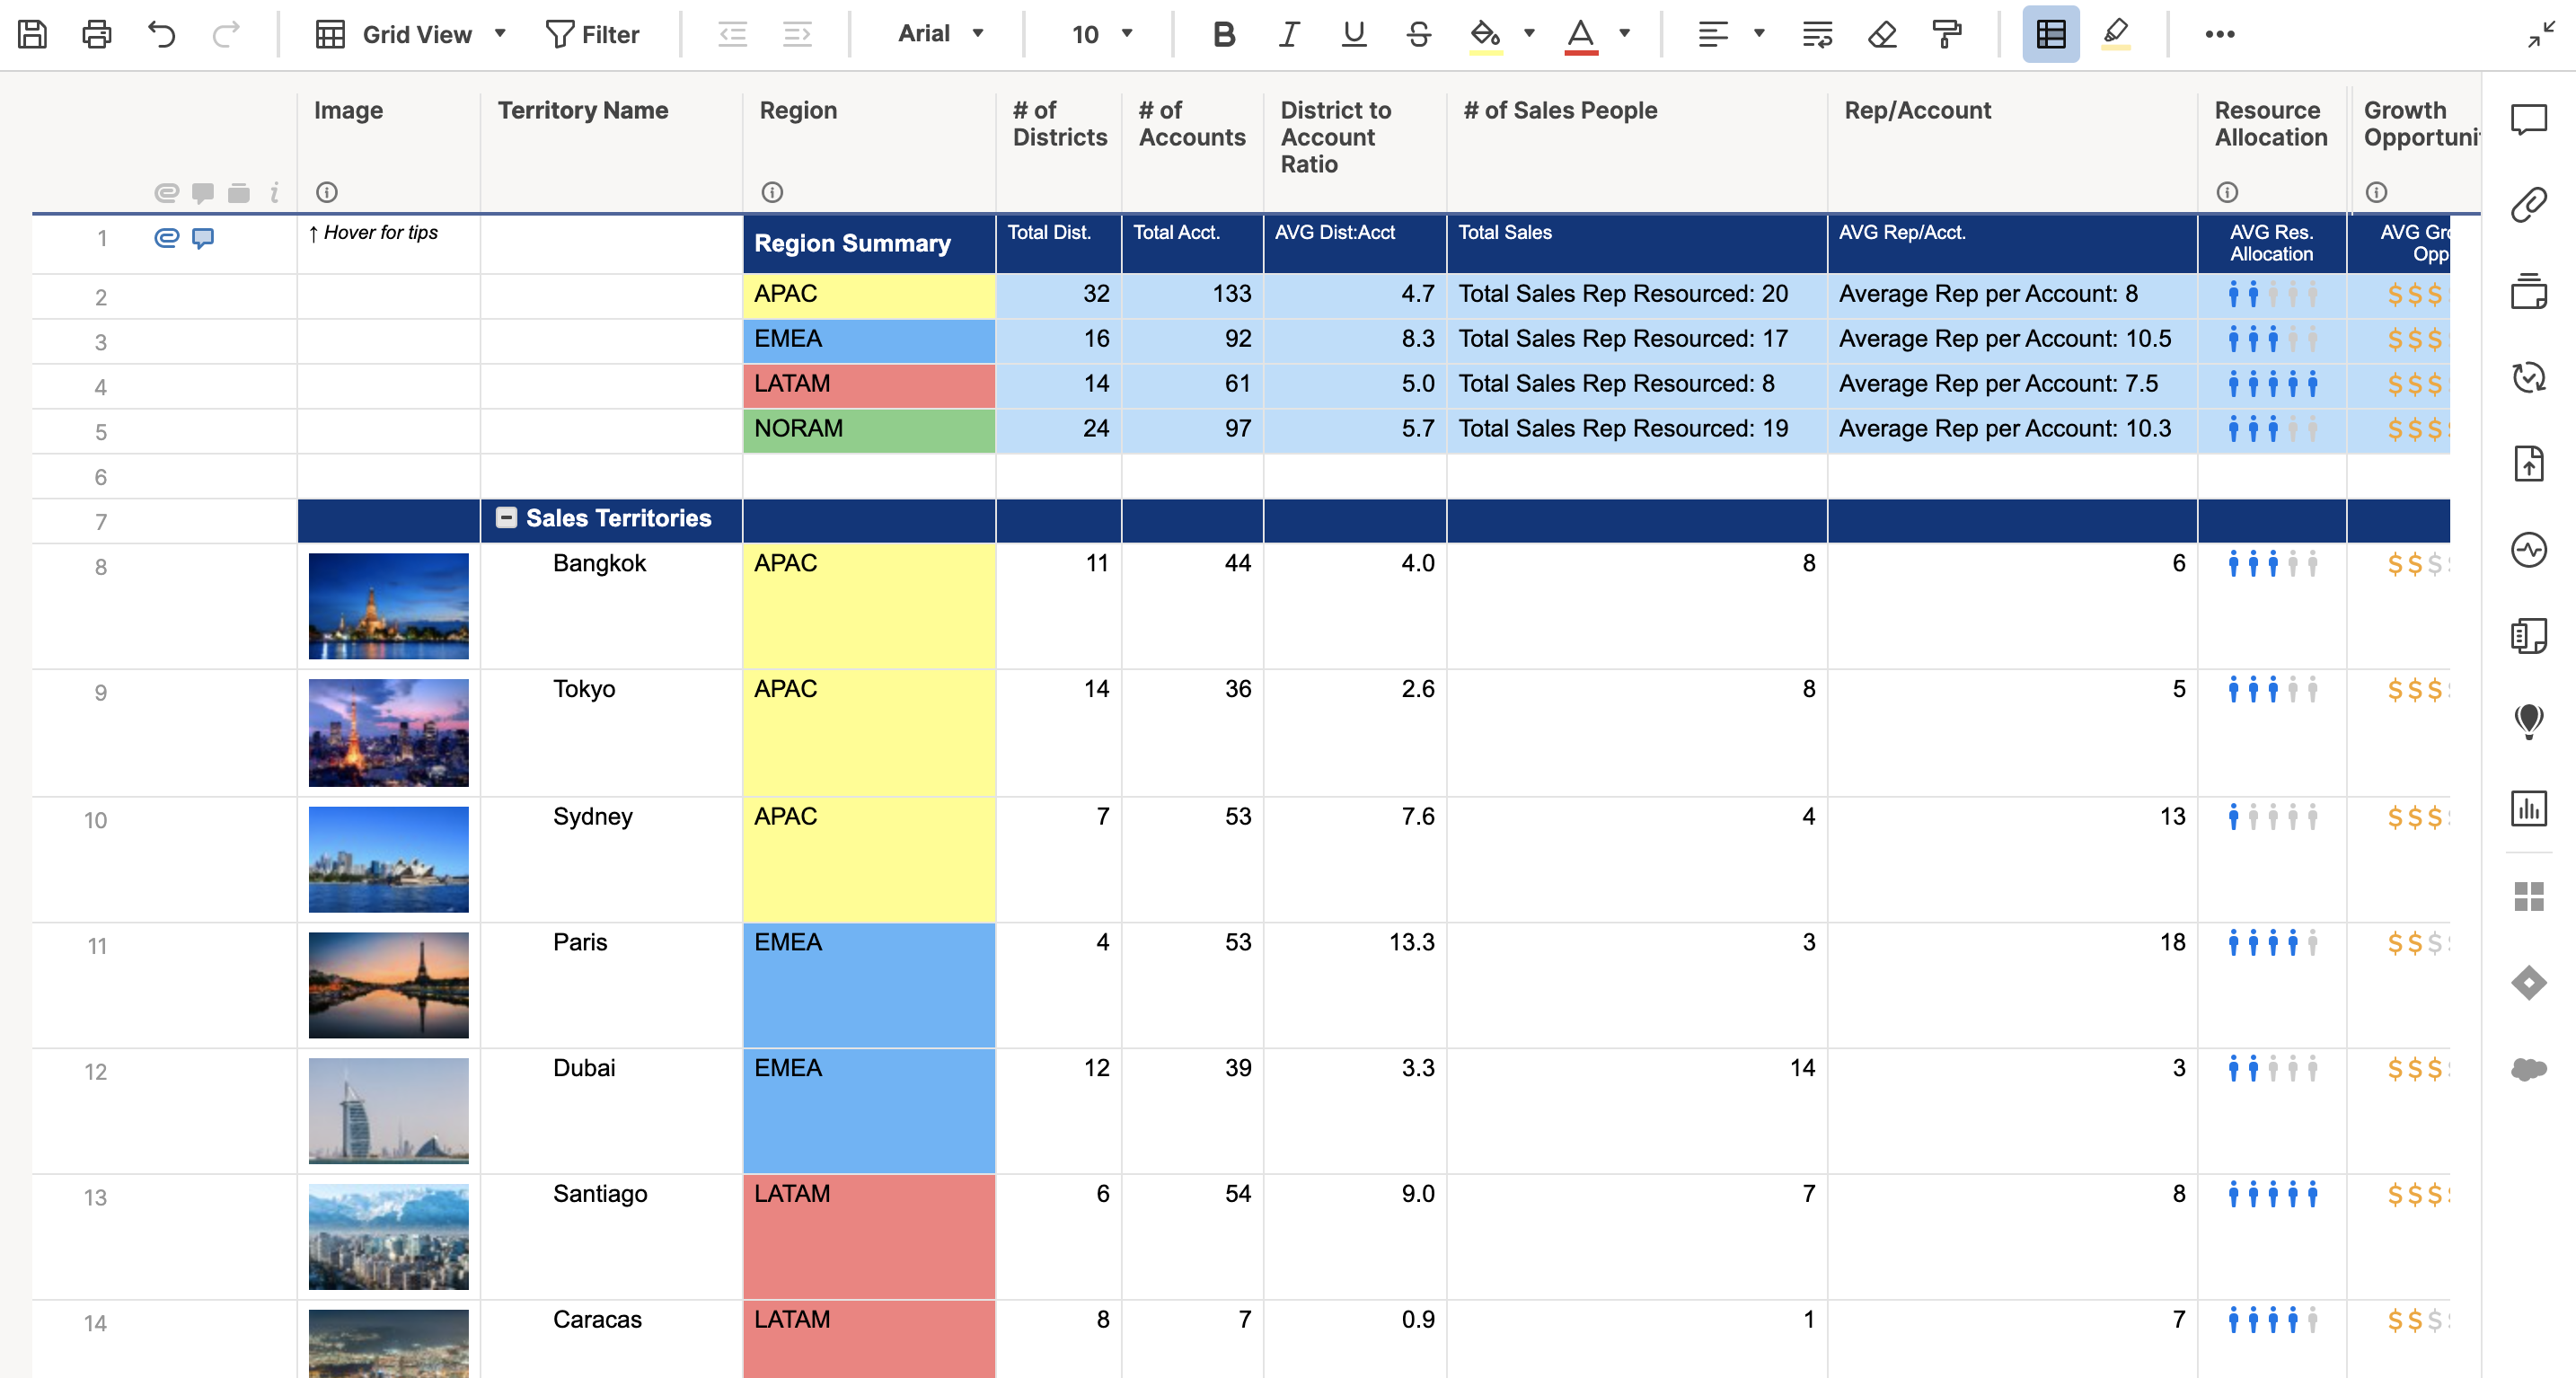Click the Strikethrough formatting icon
This screenshot has height=1378, width=2576.
(x=1417, y=32)
